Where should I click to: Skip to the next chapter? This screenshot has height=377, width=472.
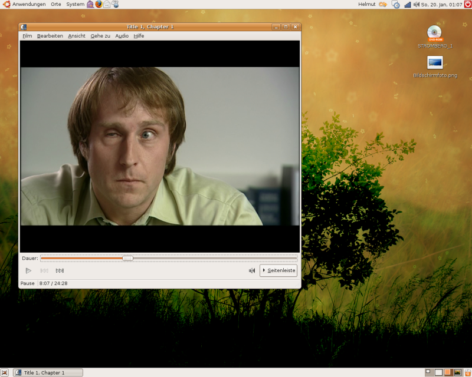point(60,270)
